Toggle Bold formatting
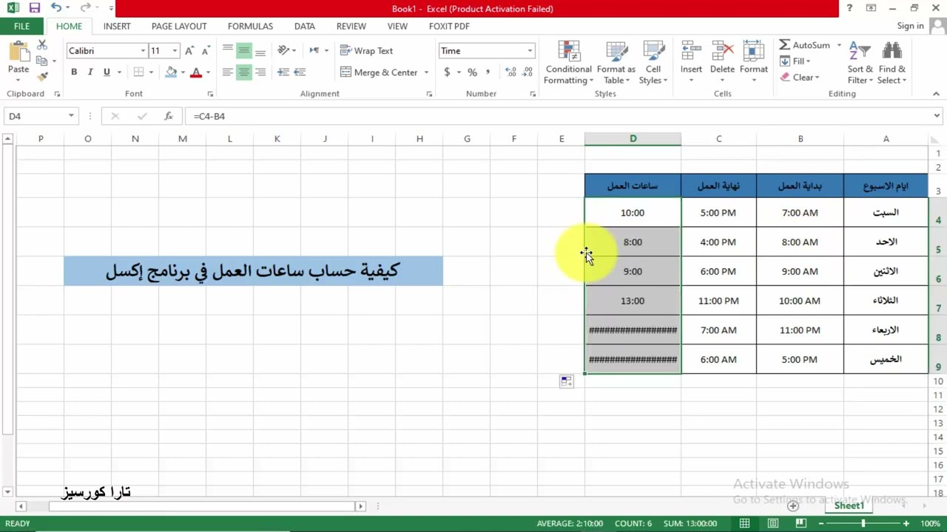 [74, 72]
